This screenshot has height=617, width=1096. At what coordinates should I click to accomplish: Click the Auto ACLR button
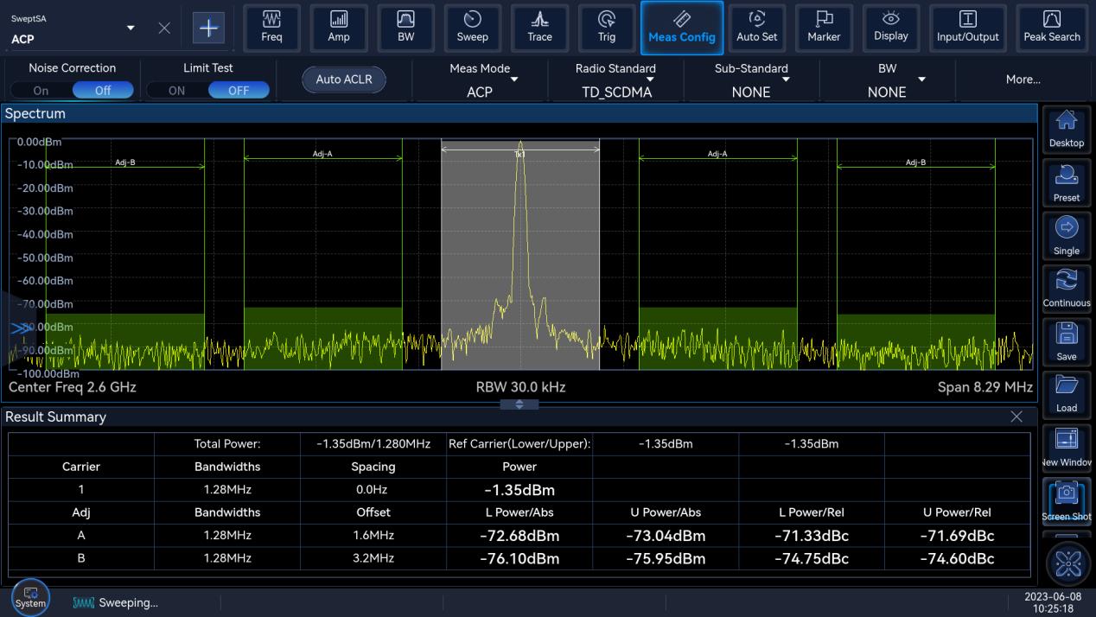pyautogui.click(x=343, y=80)
